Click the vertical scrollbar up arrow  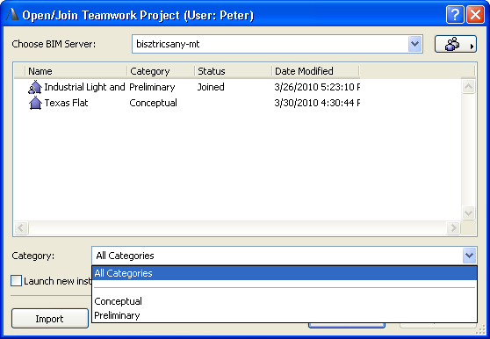468,87
